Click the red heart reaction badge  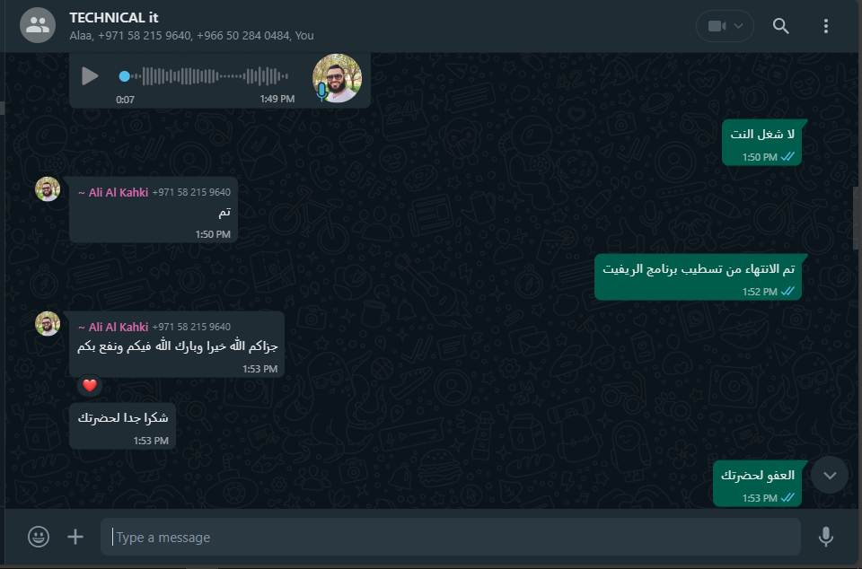90,386
